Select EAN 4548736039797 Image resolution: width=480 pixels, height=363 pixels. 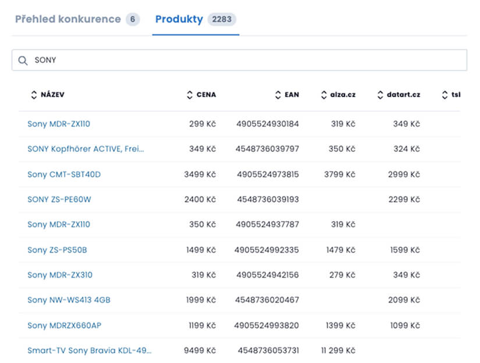pos(267,149)
